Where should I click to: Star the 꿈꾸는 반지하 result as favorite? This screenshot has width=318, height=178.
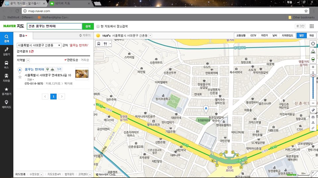click(20, 77)
